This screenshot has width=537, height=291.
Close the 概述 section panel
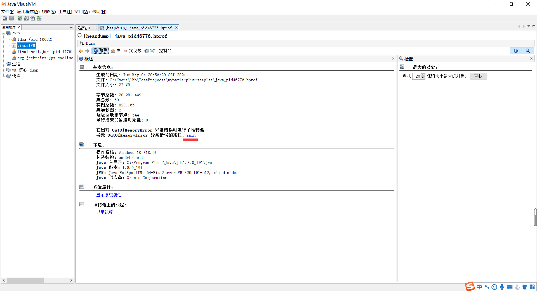tap(393, 59)
